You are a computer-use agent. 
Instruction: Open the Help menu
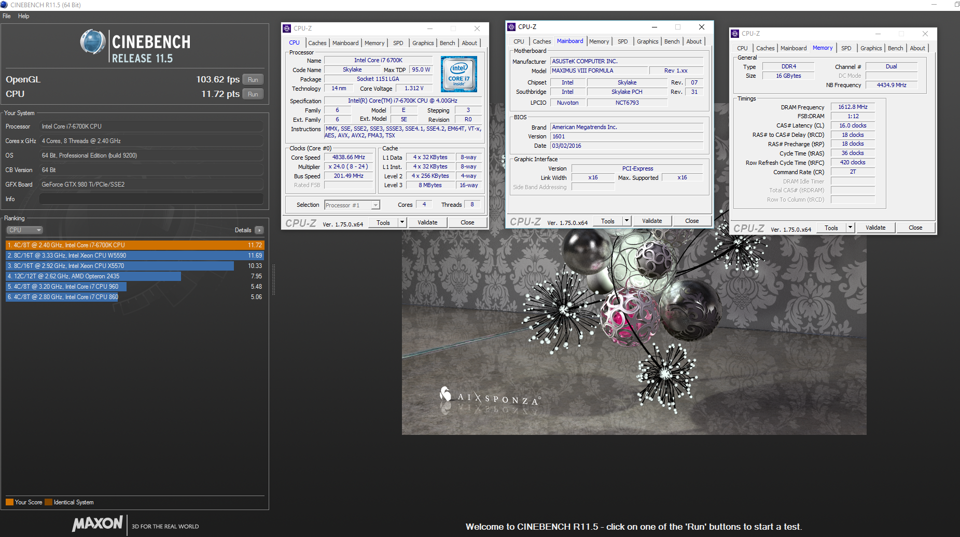click(x=24, y=16)
